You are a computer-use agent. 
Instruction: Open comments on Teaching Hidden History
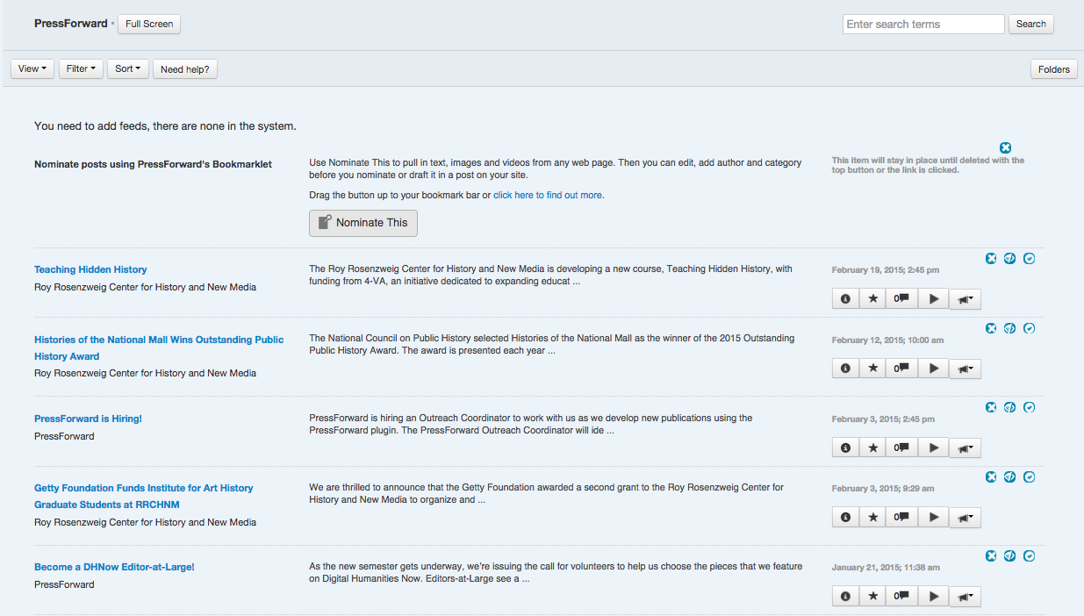(901, 298)
